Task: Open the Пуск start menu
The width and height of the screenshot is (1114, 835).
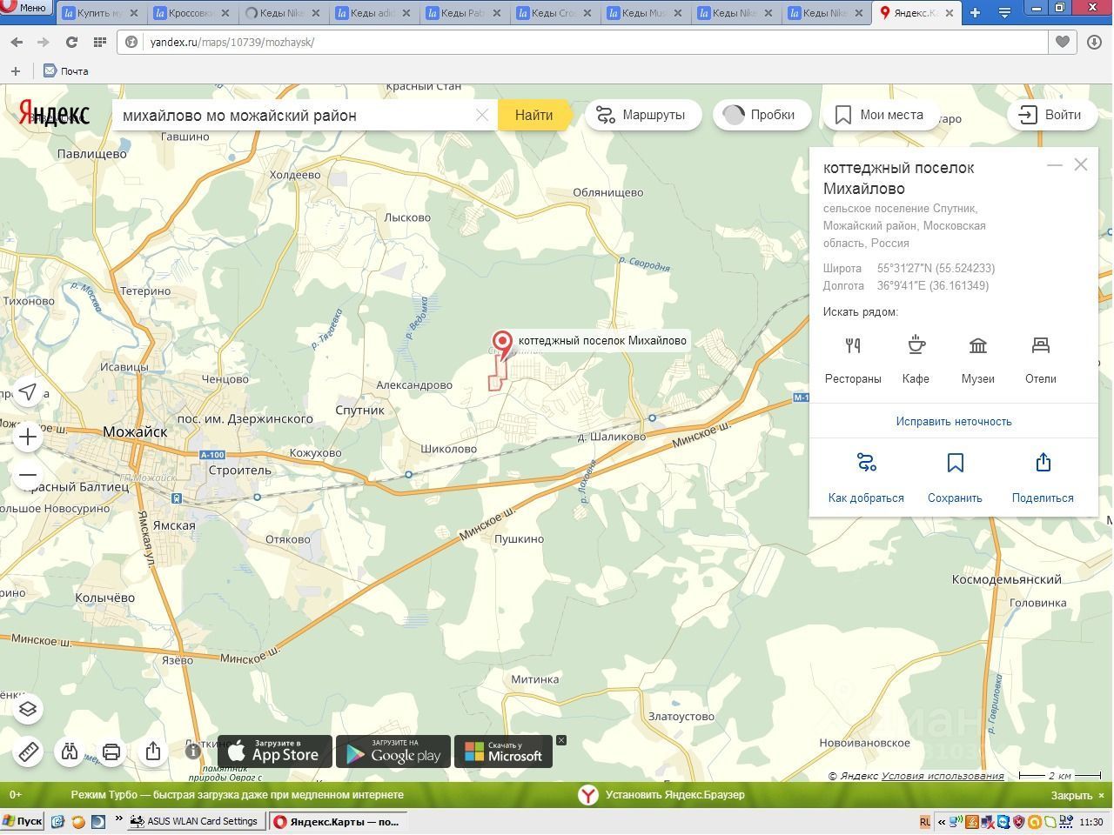Action: click(23, 821)
